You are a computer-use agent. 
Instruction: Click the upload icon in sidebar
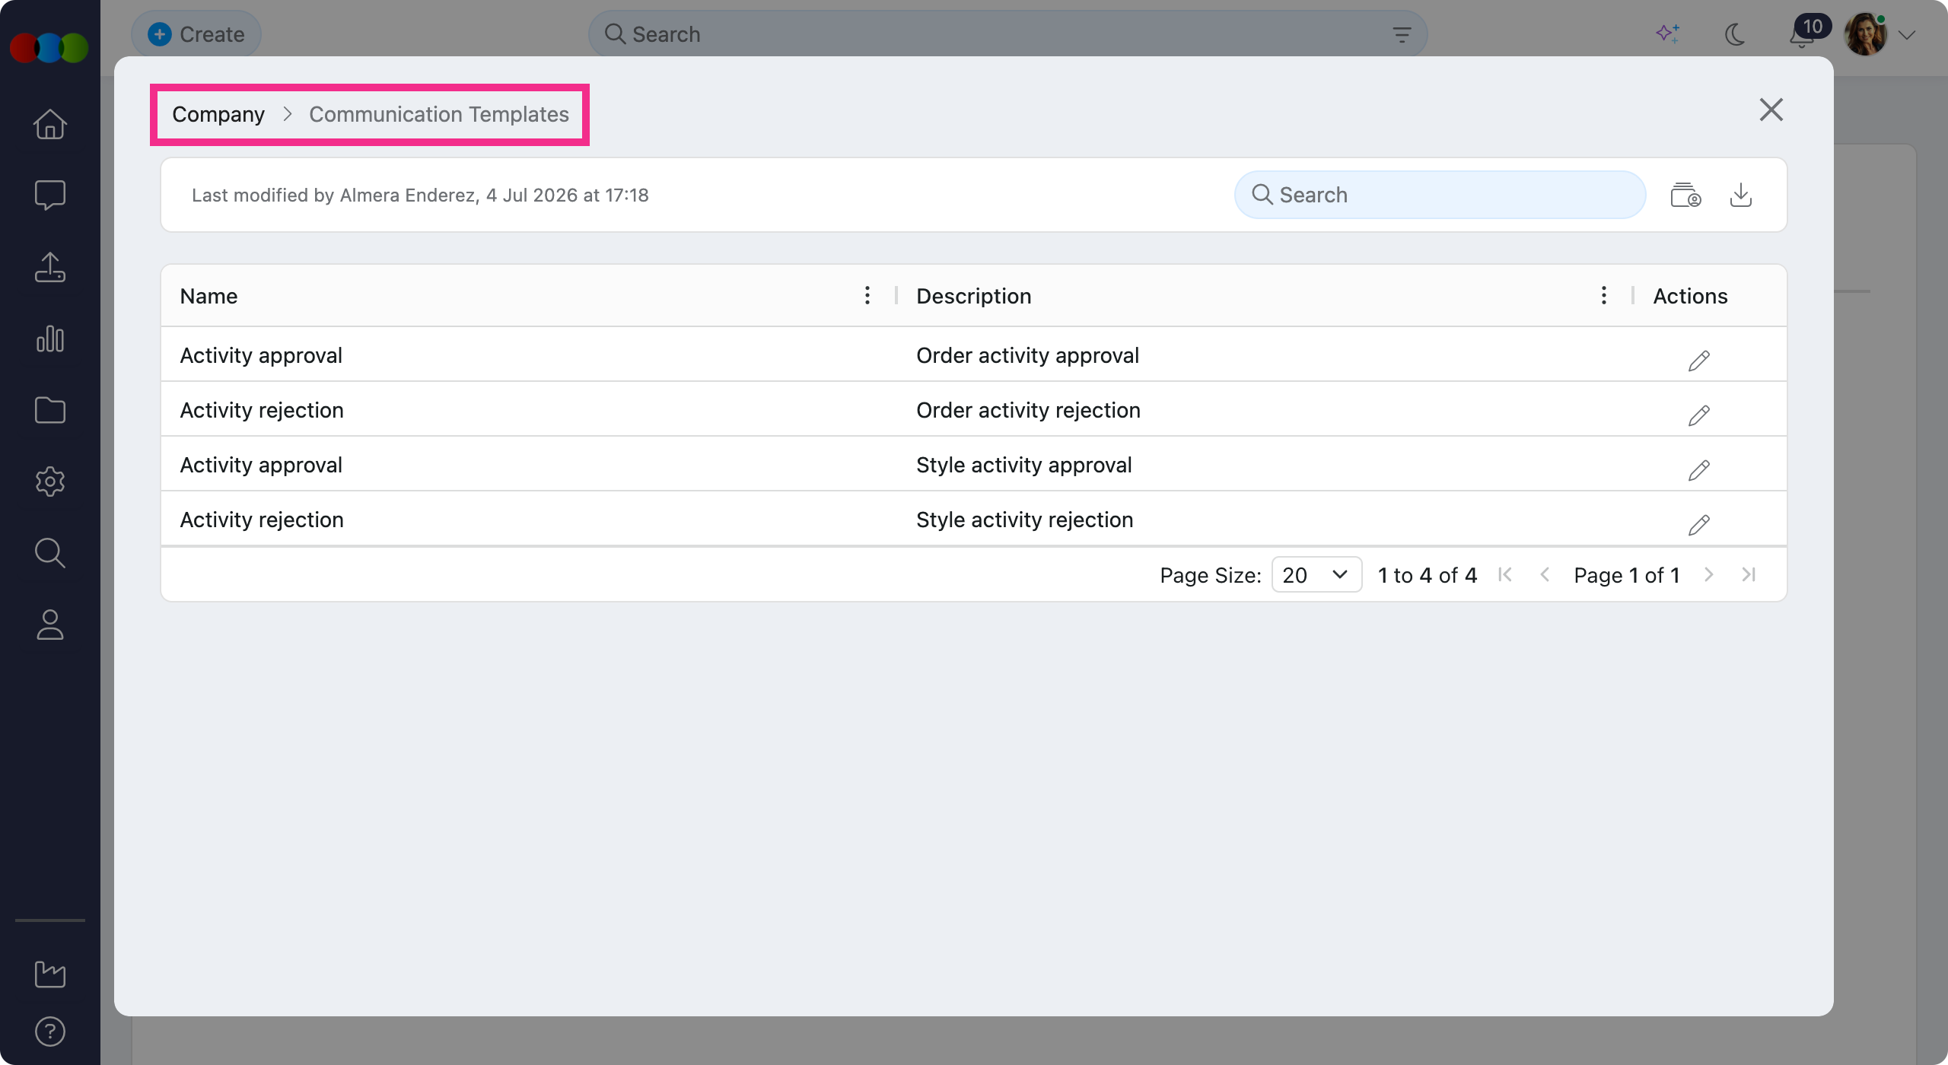pos(50,267)
